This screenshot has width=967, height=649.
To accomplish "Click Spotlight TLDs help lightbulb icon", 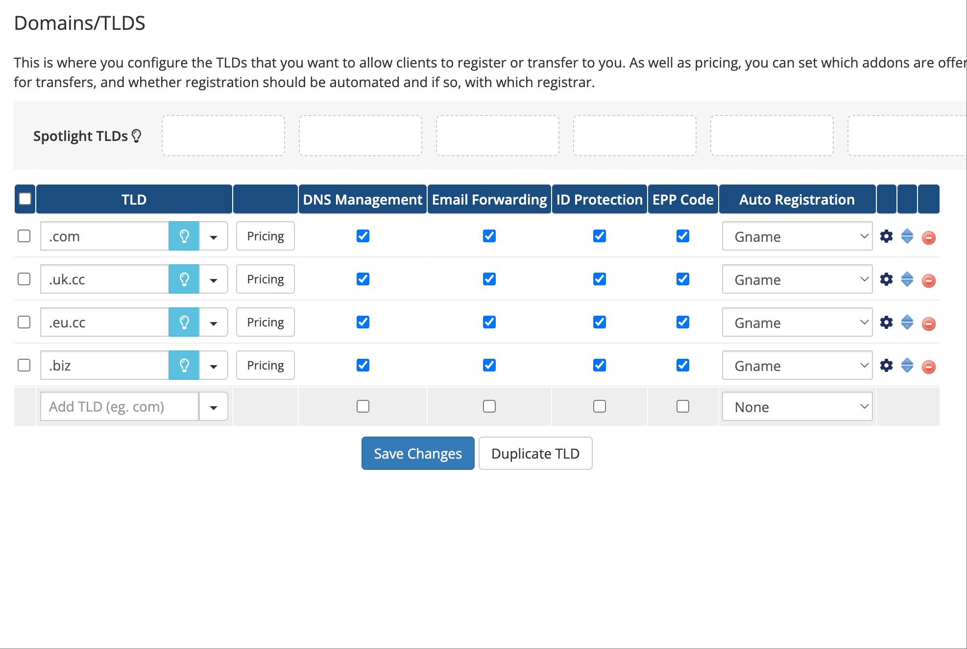I will click(137, 136).
